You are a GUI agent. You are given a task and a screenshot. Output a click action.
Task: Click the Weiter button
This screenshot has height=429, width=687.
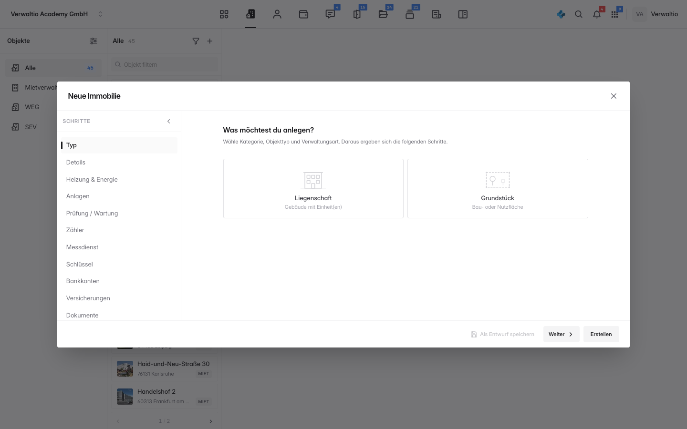(561, 334)
